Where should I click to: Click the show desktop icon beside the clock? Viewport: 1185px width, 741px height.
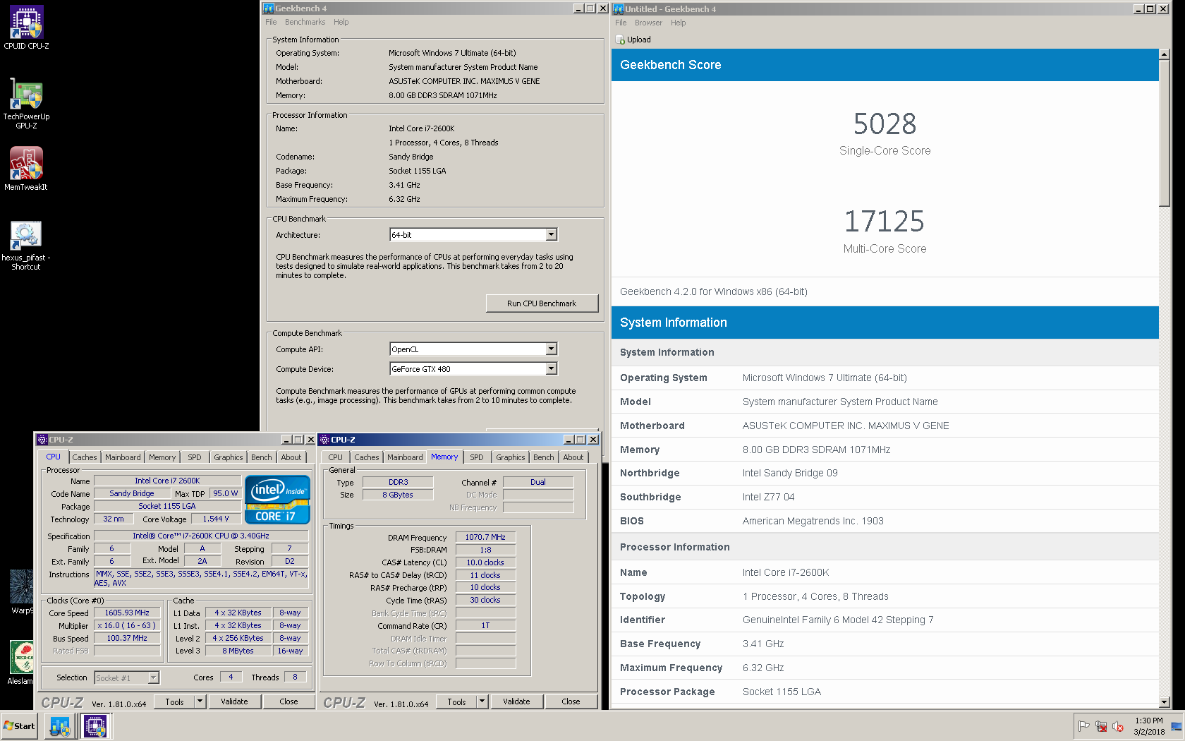point(1177,726)
